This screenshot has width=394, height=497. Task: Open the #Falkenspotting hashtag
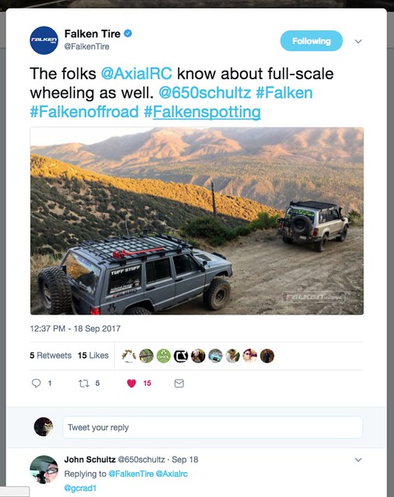[x=202, y=112]
